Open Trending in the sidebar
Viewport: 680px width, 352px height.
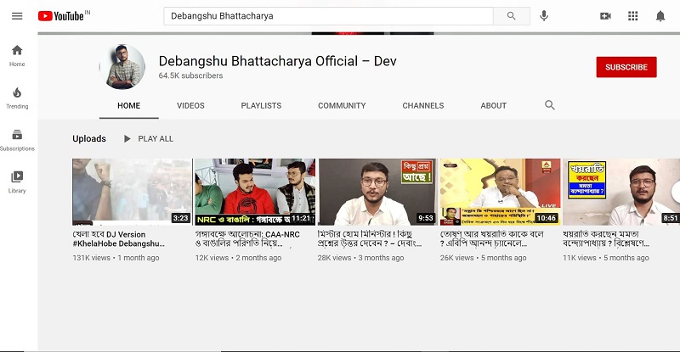pos(17,98)
